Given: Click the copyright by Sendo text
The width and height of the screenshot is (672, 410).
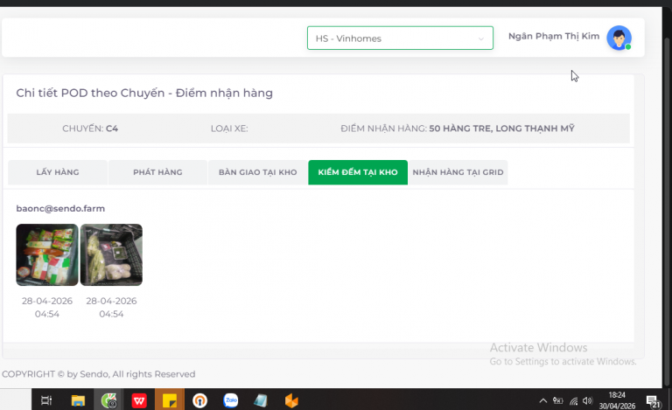Looking at the screenshot, I should tap(99, 374).
